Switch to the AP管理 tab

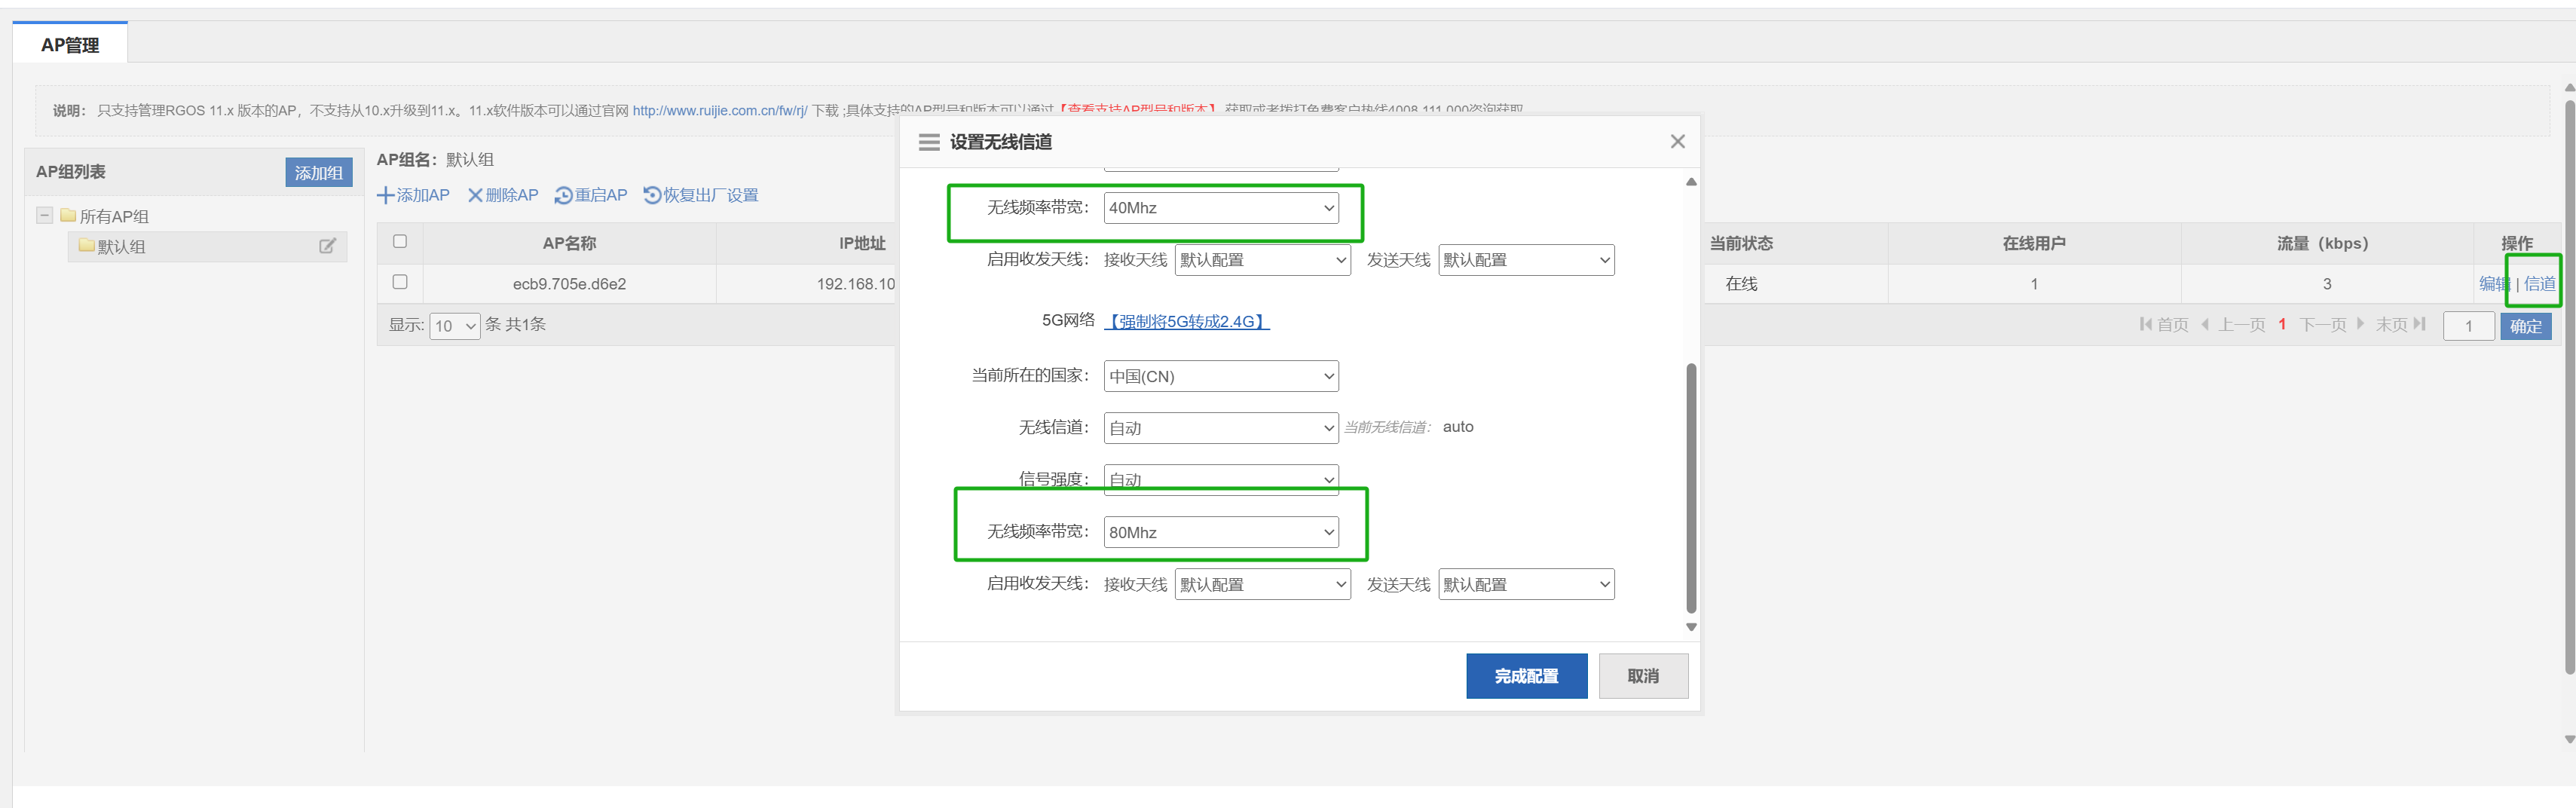point(70,45)
